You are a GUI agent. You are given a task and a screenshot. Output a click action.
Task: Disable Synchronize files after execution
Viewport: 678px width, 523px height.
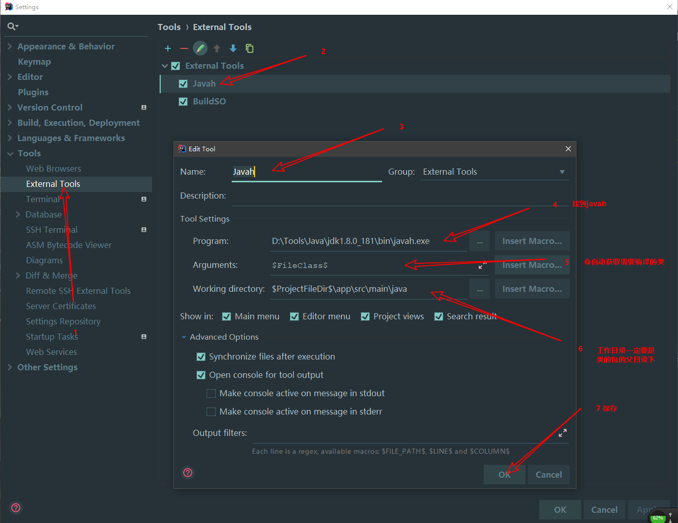[x=201, y=356]
